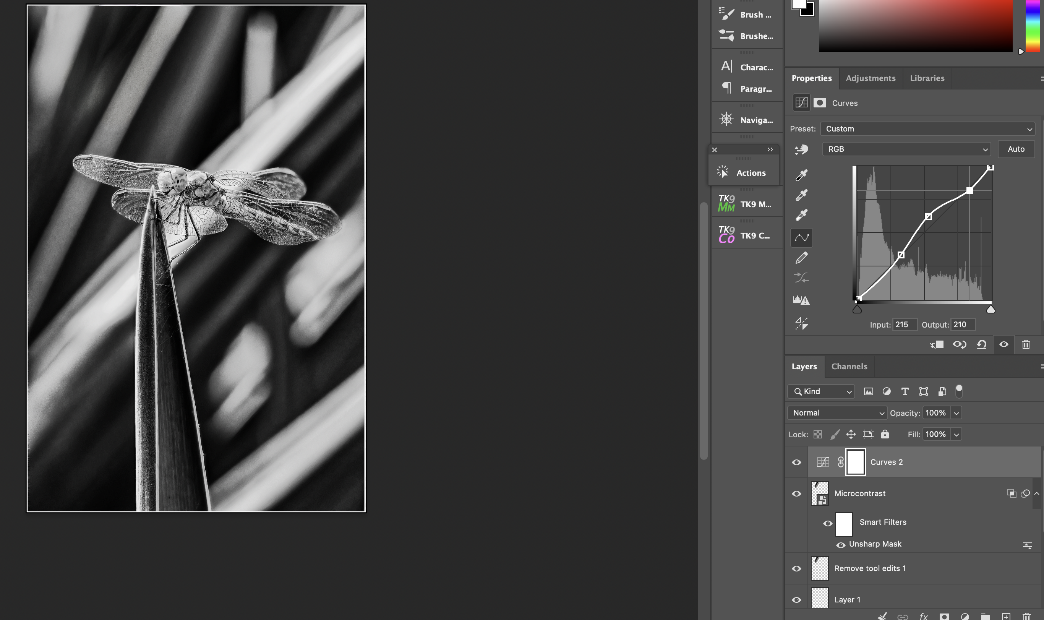Choose the draw curve pencil tool
The image size is (1044, 620).
pos(801,258)
